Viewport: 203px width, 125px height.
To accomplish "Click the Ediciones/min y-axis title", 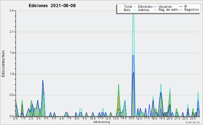I will point(3,64).
